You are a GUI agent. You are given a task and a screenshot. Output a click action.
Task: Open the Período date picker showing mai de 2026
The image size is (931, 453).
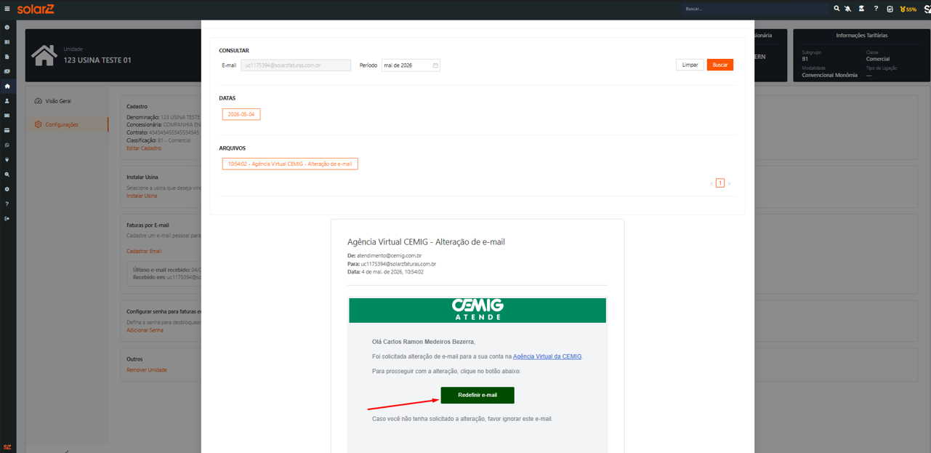pyautogui.click(x=411, y=65)
